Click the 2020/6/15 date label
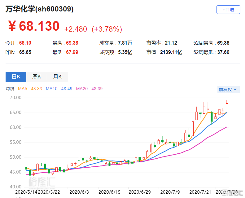The width and height of the screenshot is (245, 198). [109, 192]
